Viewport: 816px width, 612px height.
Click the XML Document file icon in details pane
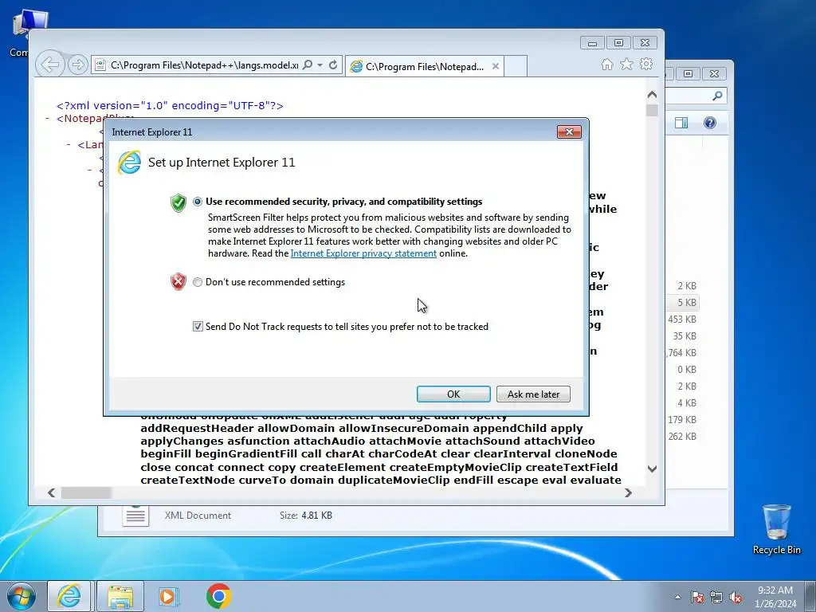[135, 514]
